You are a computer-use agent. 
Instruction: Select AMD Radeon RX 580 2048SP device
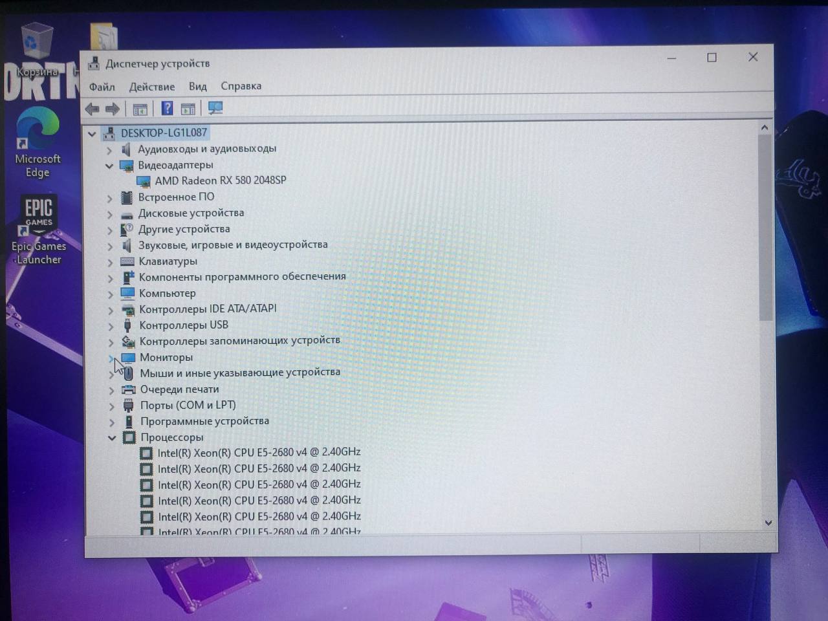pos(220,180)
